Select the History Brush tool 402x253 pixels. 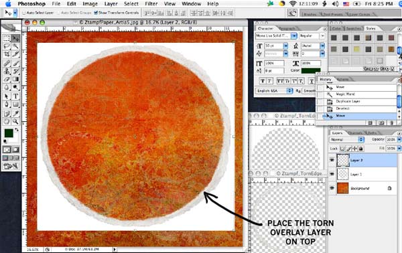pos(15,71)
